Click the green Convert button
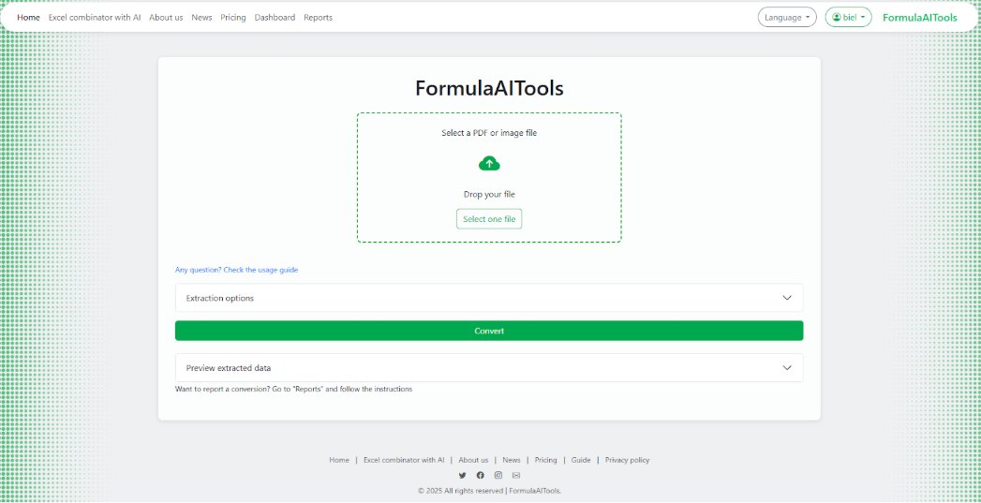The height and width of the screenshot is (503, 981). [489, 331]
